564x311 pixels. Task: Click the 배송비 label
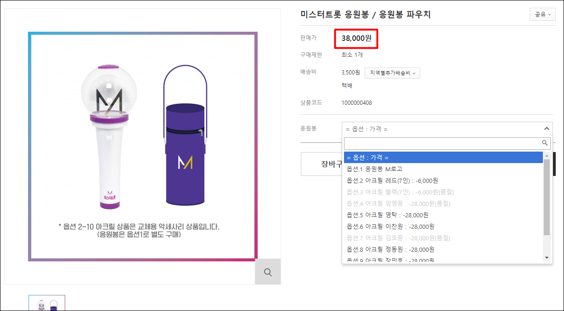(308, 72)
